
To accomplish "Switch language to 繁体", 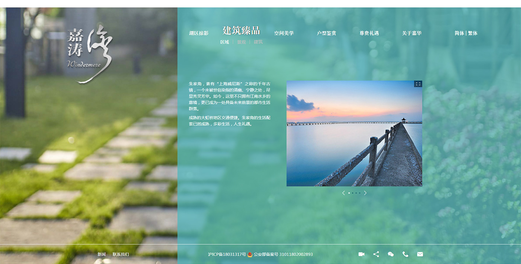I will tap(473, 33).
